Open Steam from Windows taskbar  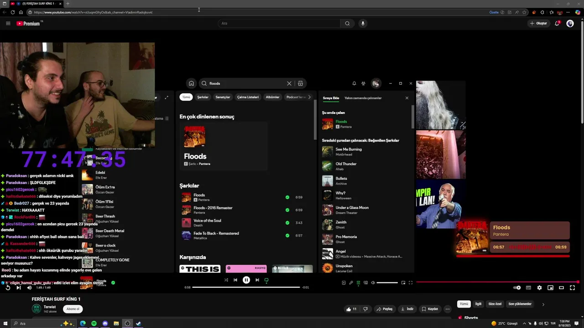click(x=138, y=323)
